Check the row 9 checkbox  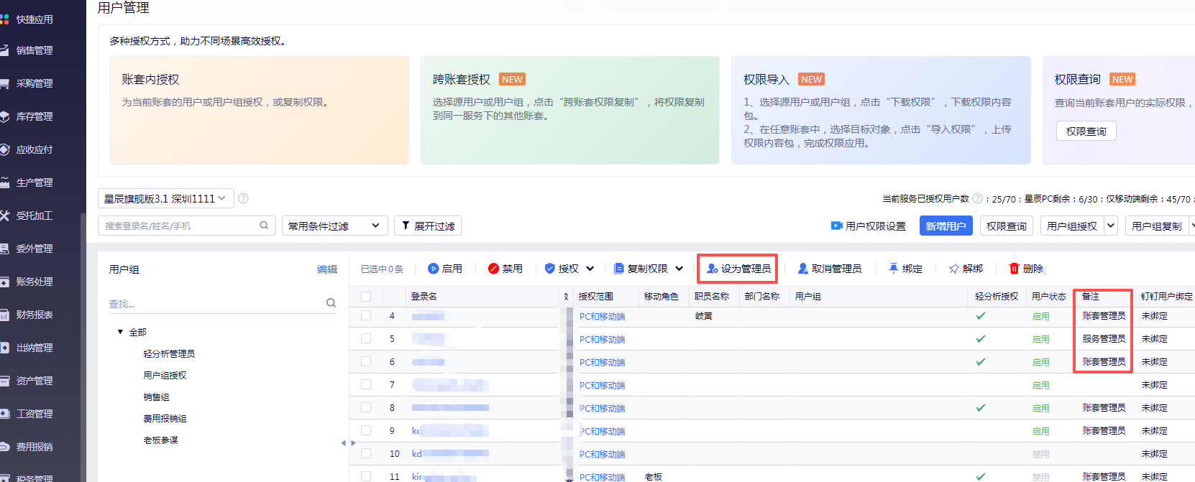[x=366, y=430]
